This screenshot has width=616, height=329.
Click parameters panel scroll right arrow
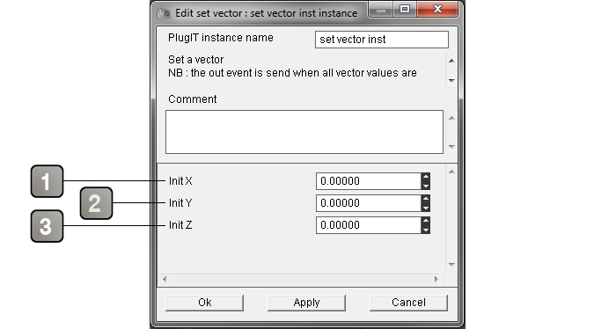[x=436, y=279]
